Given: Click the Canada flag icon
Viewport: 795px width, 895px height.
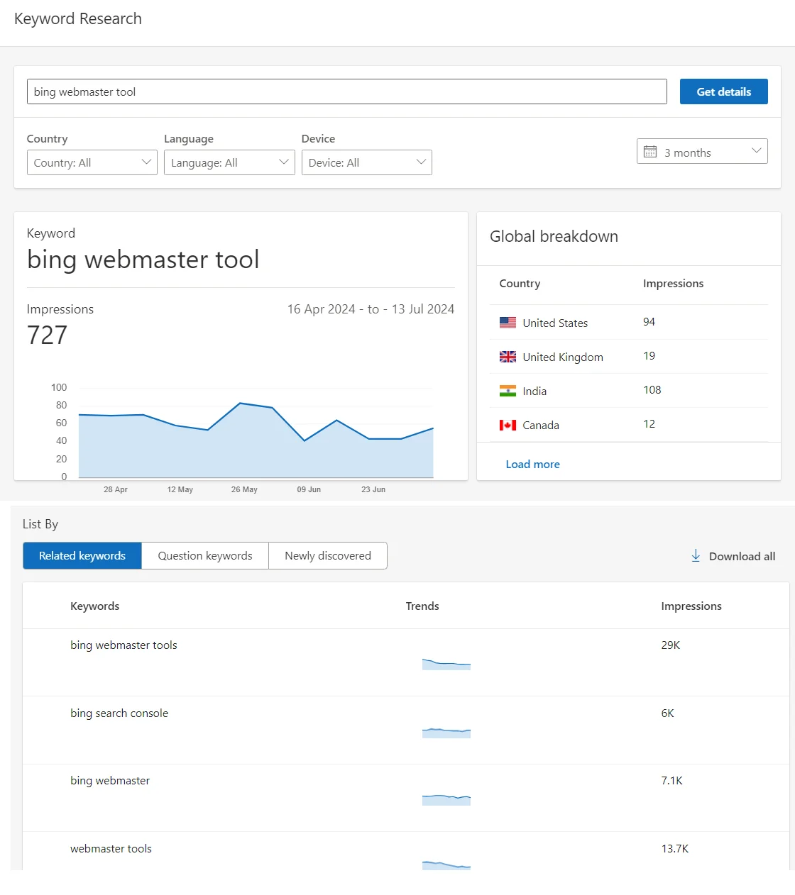Looking at the screenshot, I should pyautogui.click(x=508, y=425).
